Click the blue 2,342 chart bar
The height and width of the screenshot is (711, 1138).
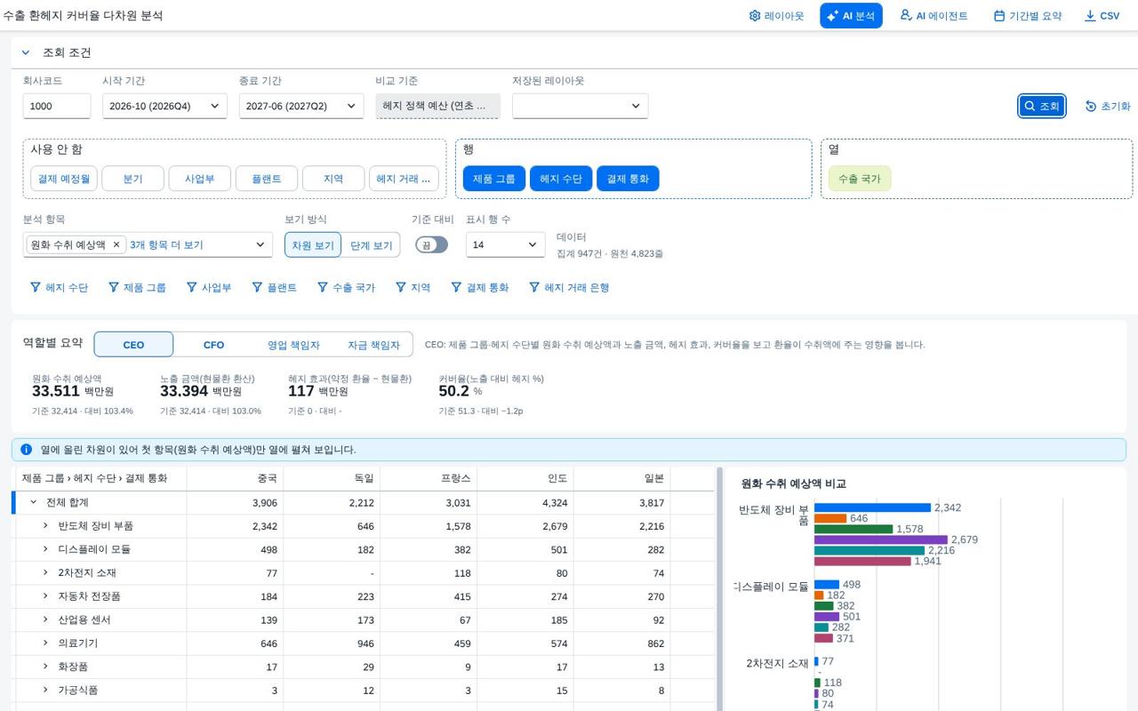[x=872, y=508]
